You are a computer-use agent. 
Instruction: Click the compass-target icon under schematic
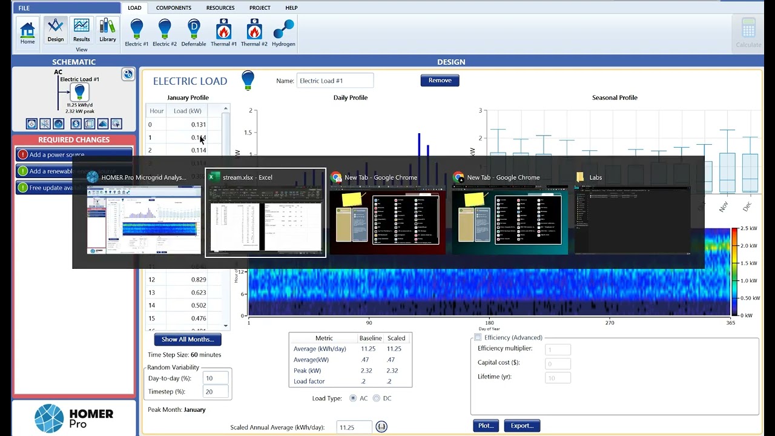tap(31, 124)
